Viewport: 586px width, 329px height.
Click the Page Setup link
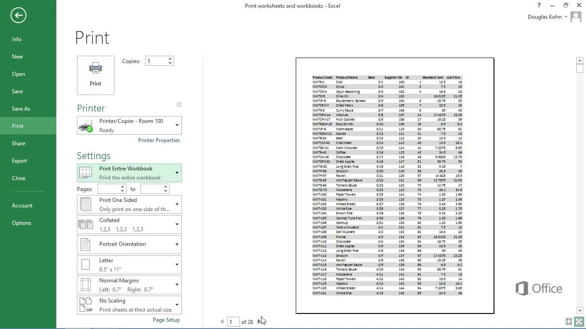pos(166,320)
